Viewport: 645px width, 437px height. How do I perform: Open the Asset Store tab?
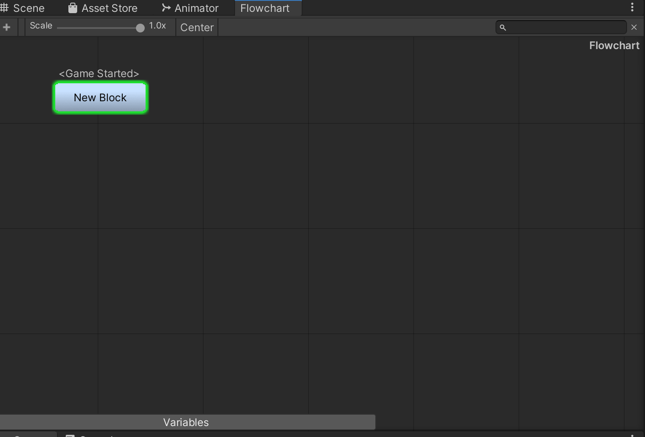103,8
